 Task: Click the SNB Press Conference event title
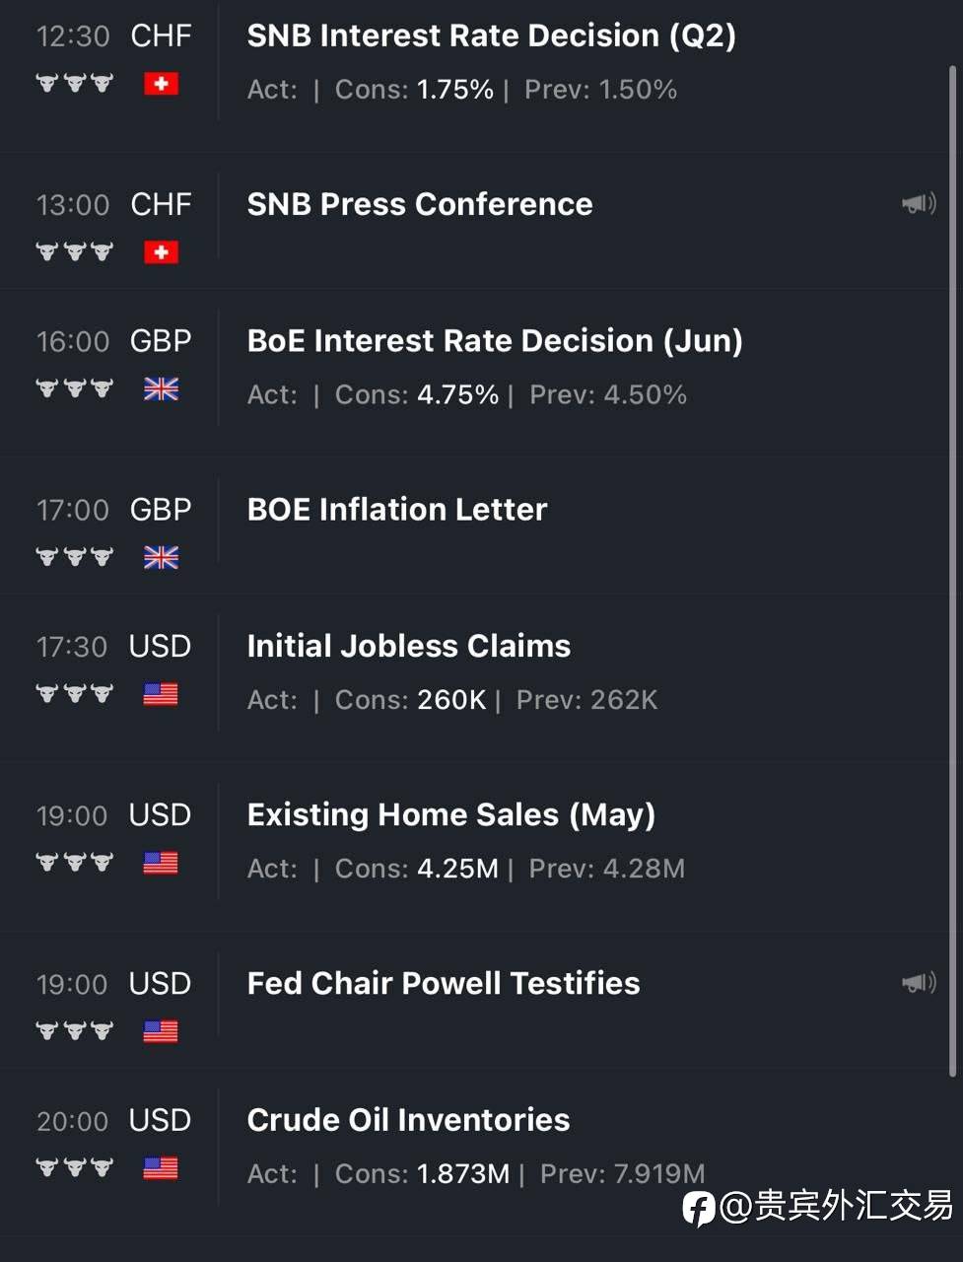pos(420,204)
